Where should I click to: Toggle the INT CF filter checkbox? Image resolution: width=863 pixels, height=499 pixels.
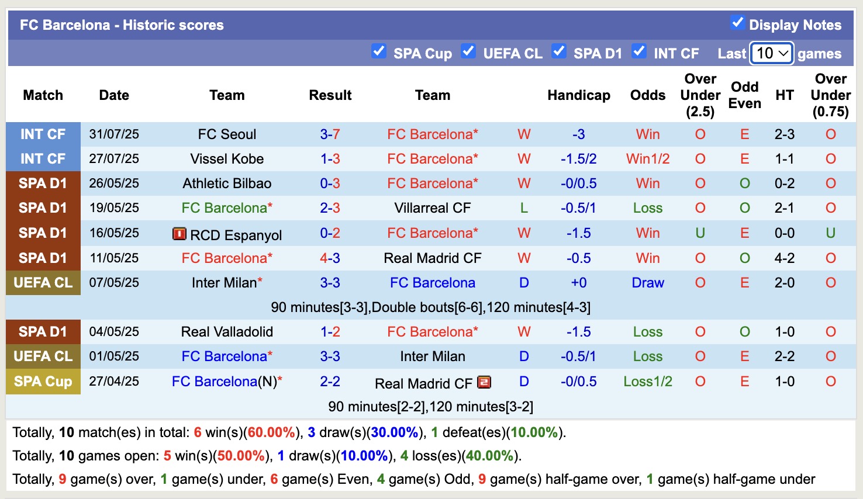pos(639,51)
